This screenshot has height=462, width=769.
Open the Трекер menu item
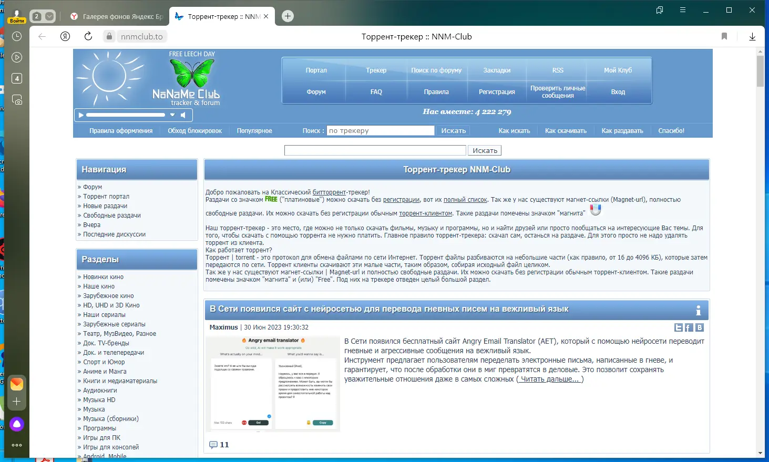coord(376,70)
